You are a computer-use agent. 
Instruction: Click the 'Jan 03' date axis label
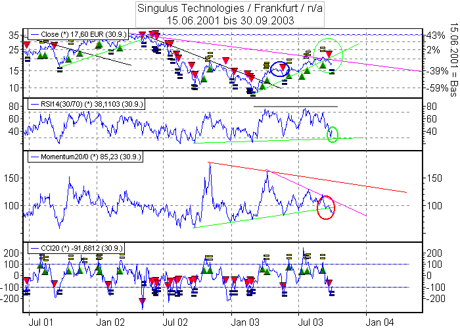click(x=244, y=322)
